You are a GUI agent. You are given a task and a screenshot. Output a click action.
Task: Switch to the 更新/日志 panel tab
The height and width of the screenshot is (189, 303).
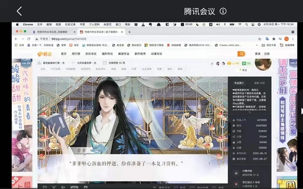pyautogui.click(x=260, y=83)
